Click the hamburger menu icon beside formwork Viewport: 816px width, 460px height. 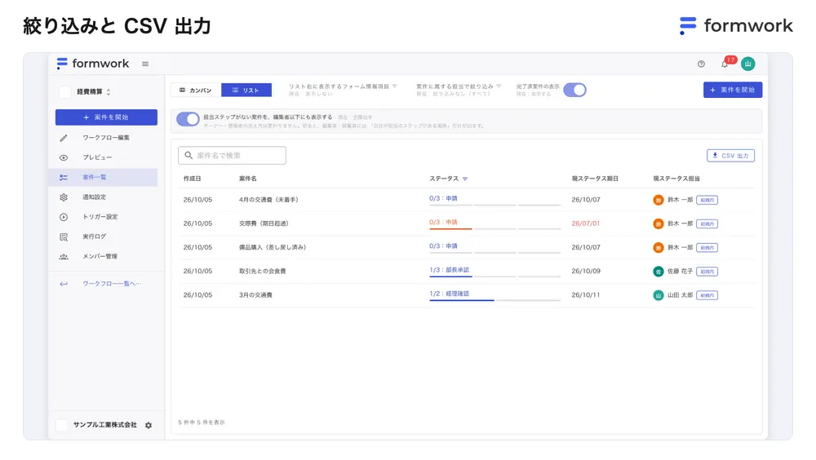[x=145, y=64]
